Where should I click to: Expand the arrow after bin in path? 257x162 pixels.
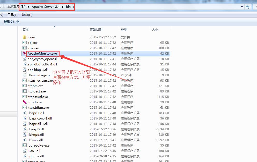point(74,7)
